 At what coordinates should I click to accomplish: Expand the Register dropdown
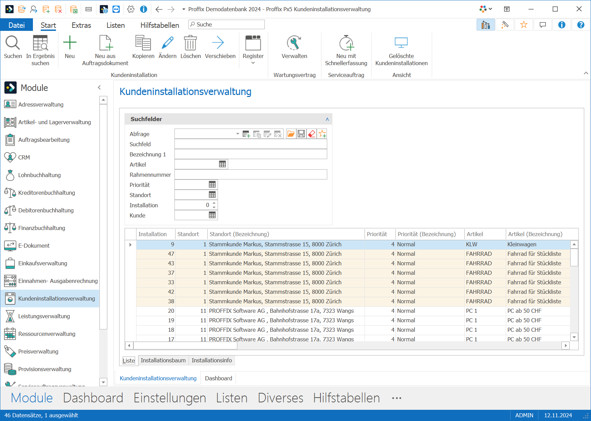253,63
